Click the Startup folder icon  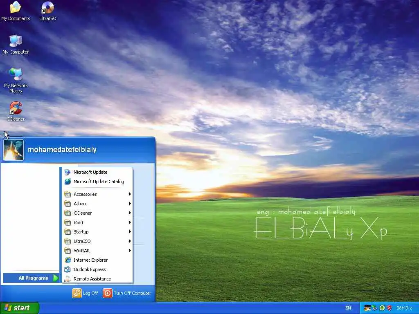tap(68, 232)
